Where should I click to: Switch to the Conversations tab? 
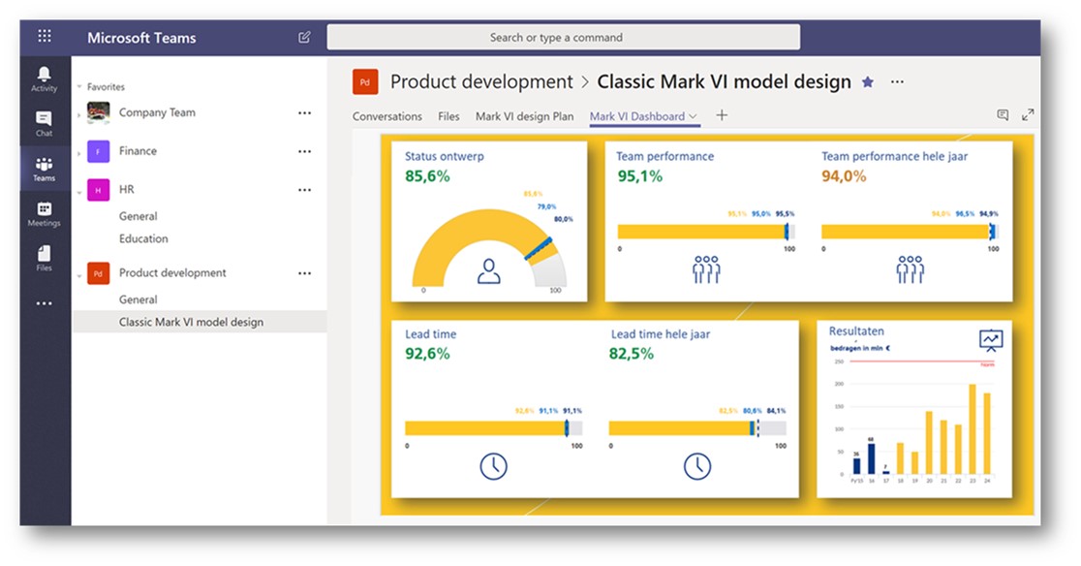386,116
